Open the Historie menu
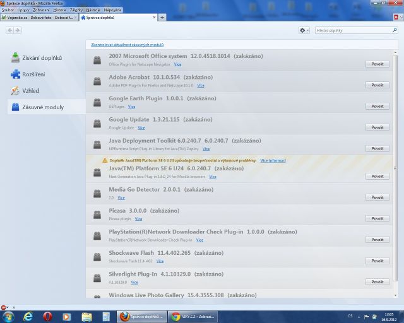 tap(60, 10)
